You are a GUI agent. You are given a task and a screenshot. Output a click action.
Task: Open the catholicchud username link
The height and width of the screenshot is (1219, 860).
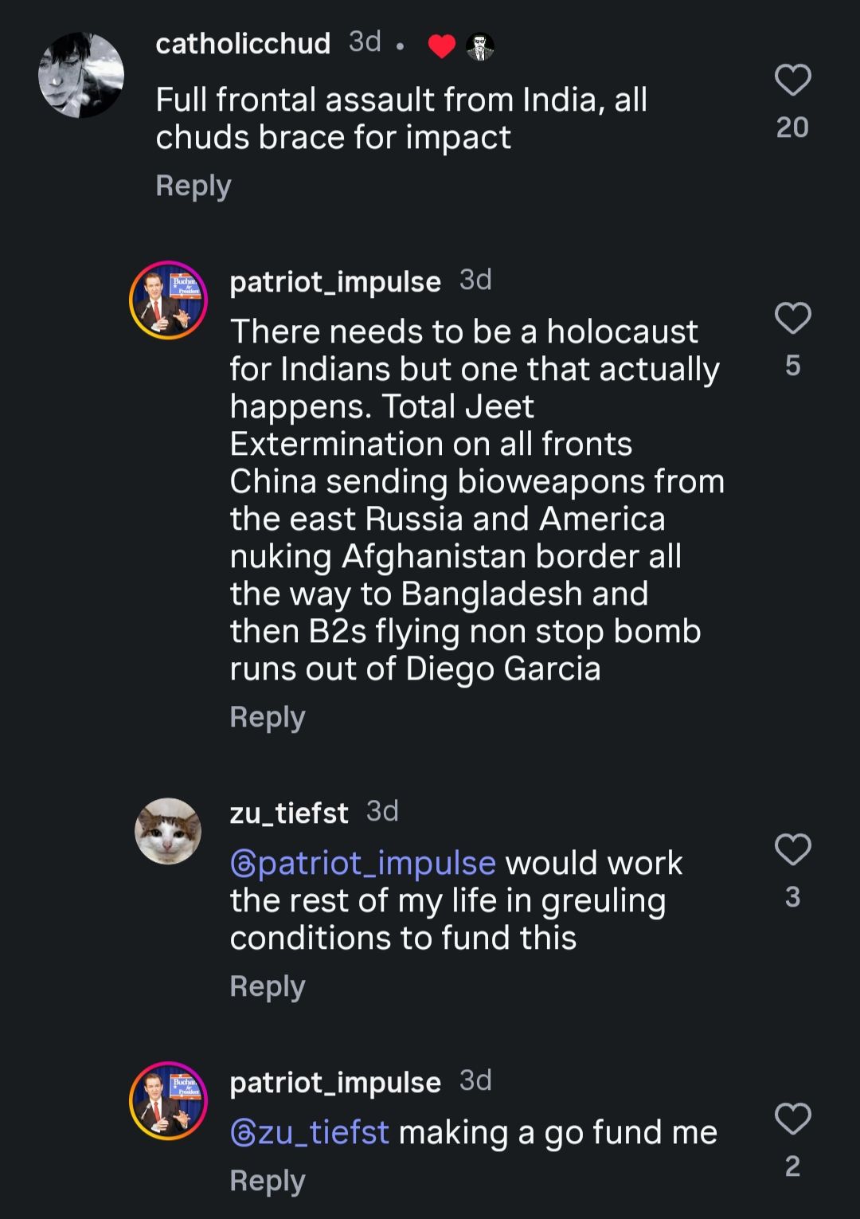(243, 43)
